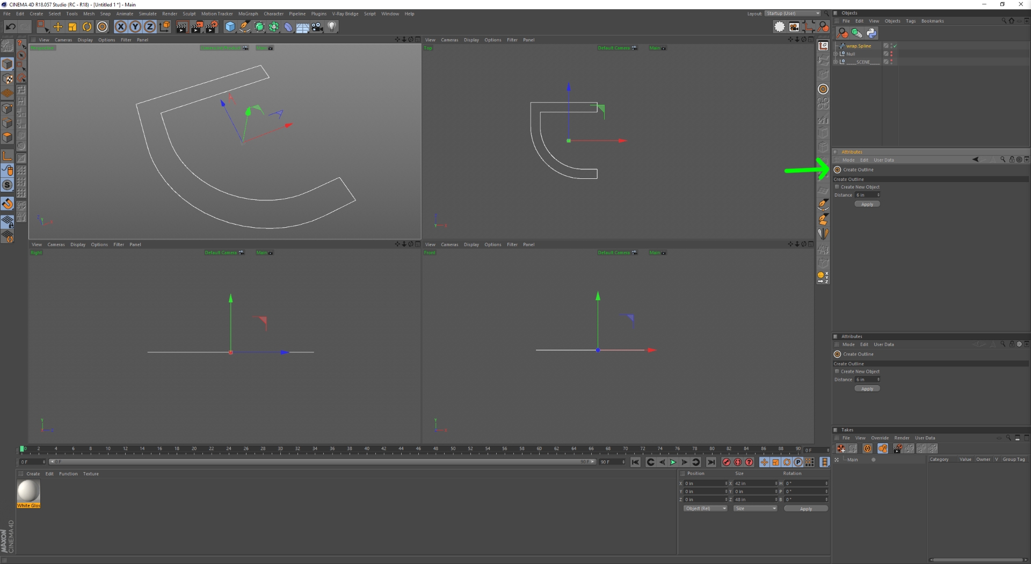The height and width of the screenshot is (564, 1031).
Task: Toggle ____SCENE____ visibility dots
Action: point(891,62)
